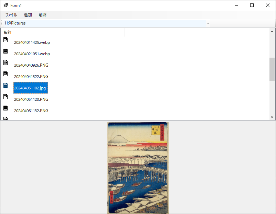Close the Form1 window
276x214 pixels.
[267, 5]
